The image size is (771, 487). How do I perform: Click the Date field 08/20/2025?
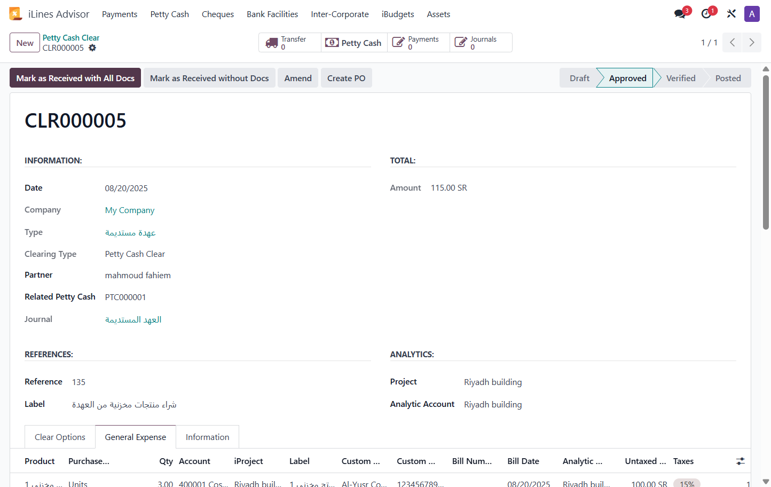127,188
